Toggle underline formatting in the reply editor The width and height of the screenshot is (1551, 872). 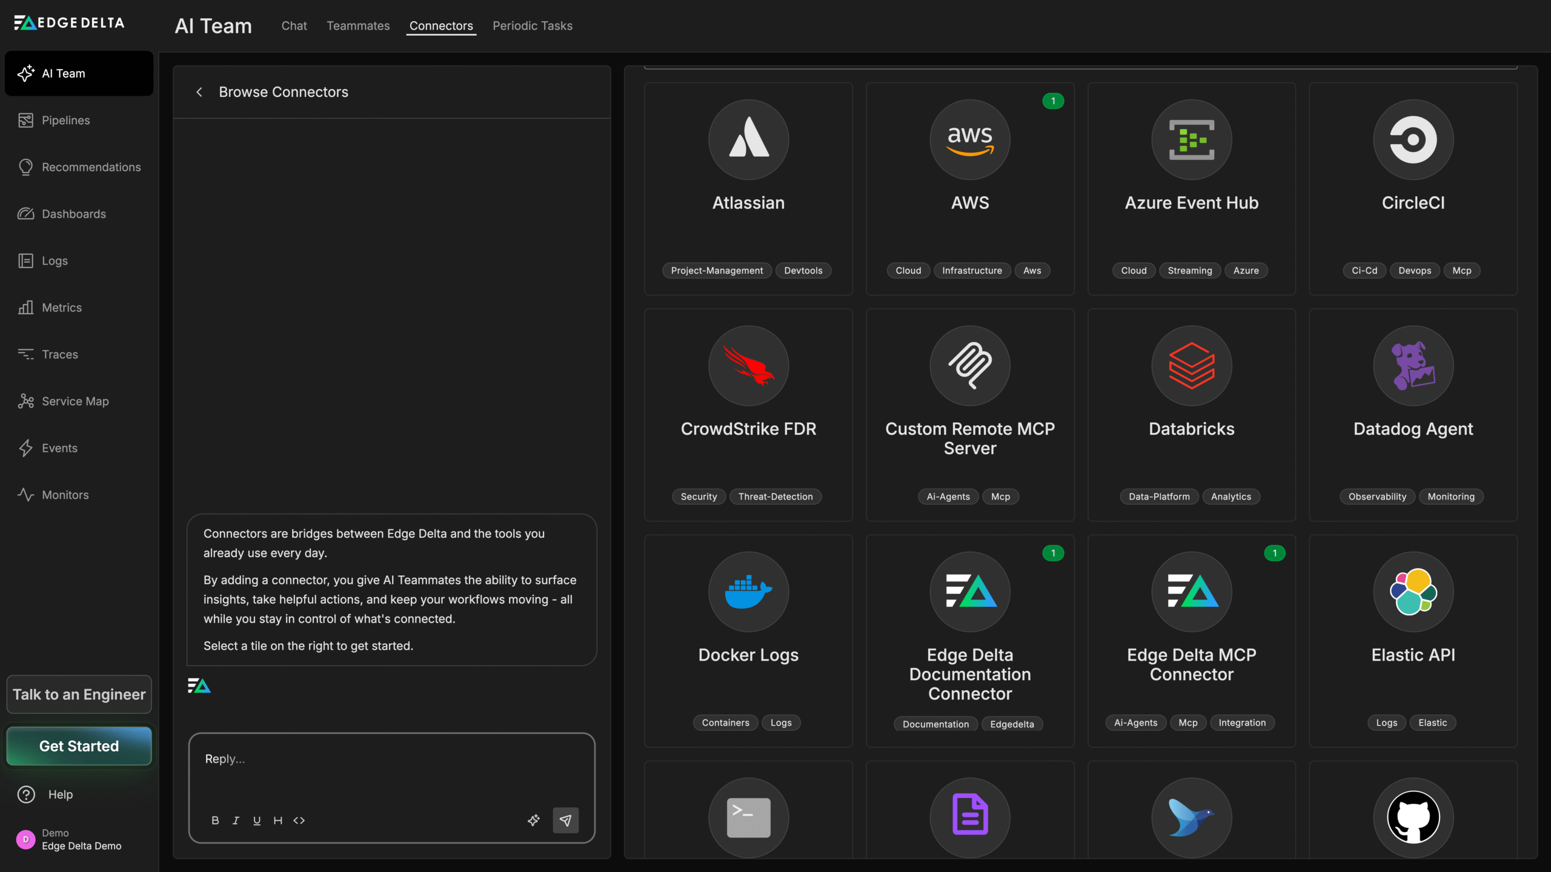click(x=257, y=821)
